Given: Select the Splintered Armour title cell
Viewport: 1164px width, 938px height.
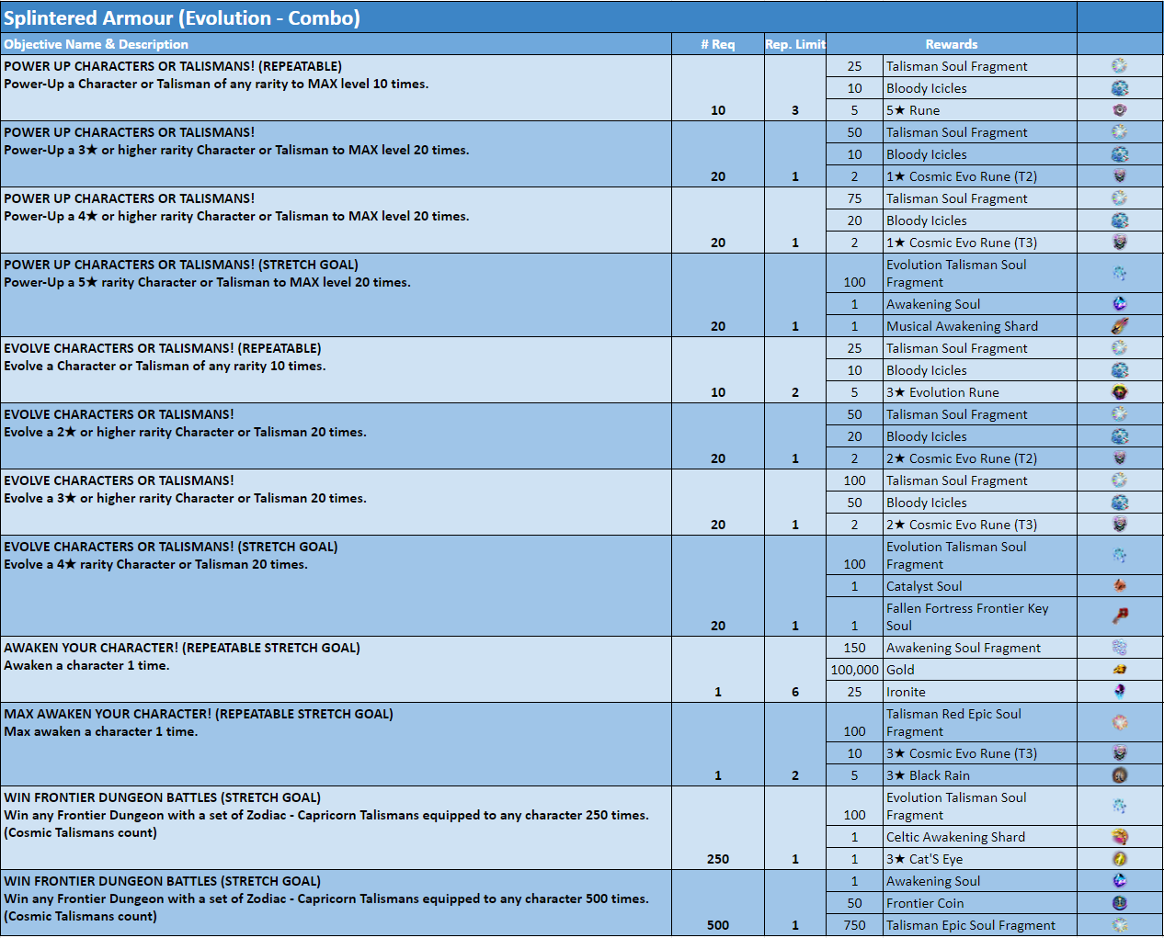Looking at the screenshot, I should tap(182, 17).
